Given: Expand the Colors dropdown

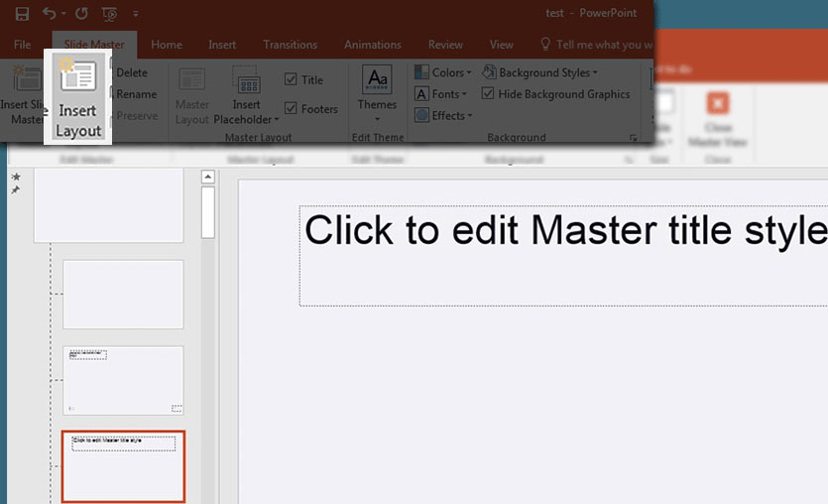Looking at the screenshot, I should (441, 72).
